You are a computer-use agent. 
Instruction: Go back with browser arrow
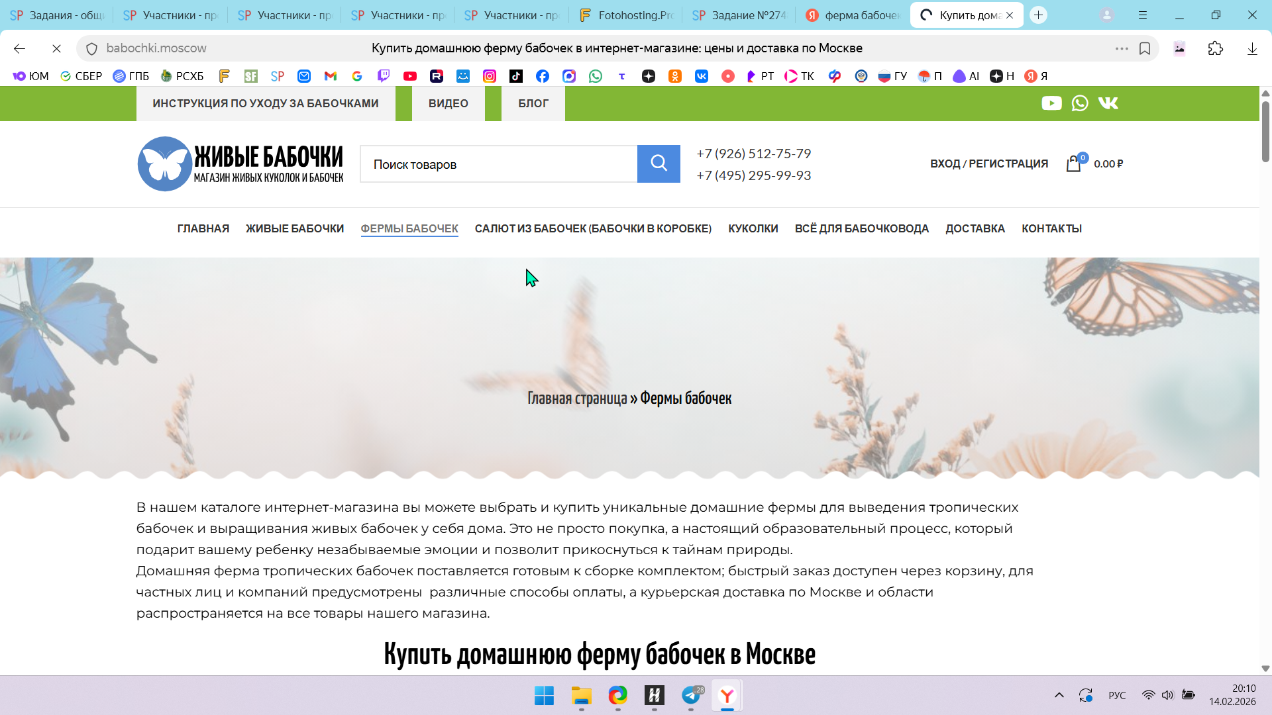point(19,48)
